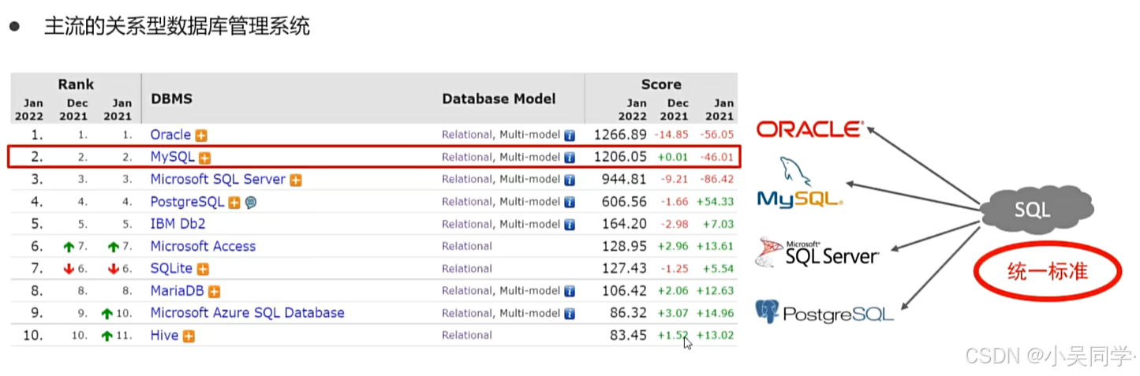The width and height of the screenshot is (1140, 376).
Task: Open the Microsoft SQL Server link
Action: pos(218,179)
